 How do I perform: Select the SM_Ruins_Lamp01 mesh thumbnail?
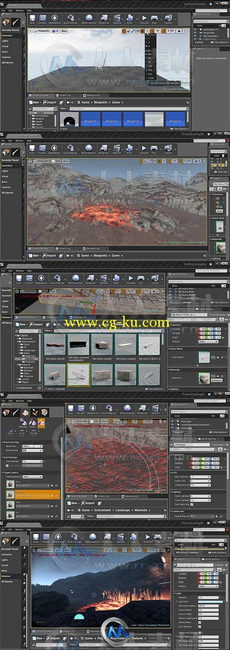(102, 344)
